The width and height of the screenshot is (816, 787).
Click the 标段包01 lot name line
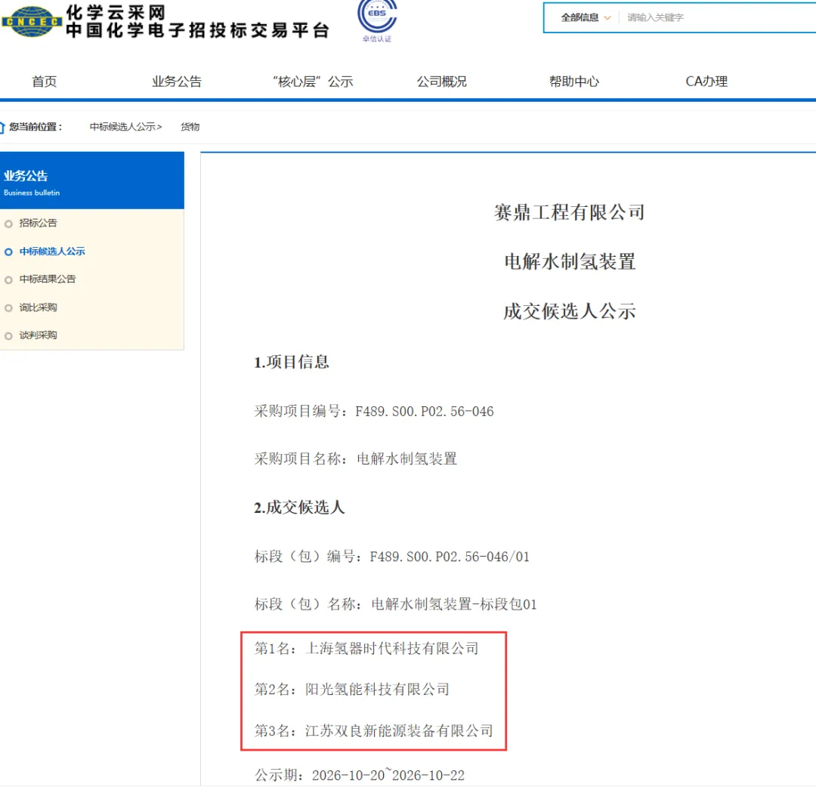[395, 604]
